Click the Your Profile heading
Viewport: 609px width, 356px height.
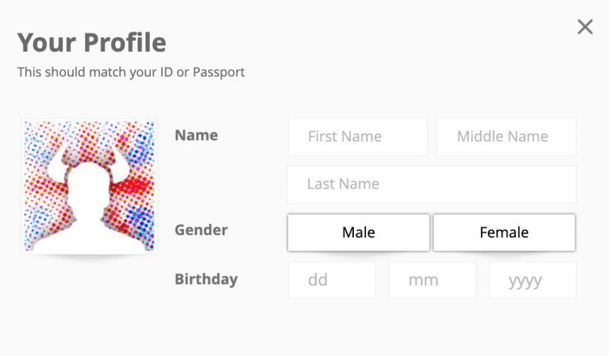coord(91,42)
